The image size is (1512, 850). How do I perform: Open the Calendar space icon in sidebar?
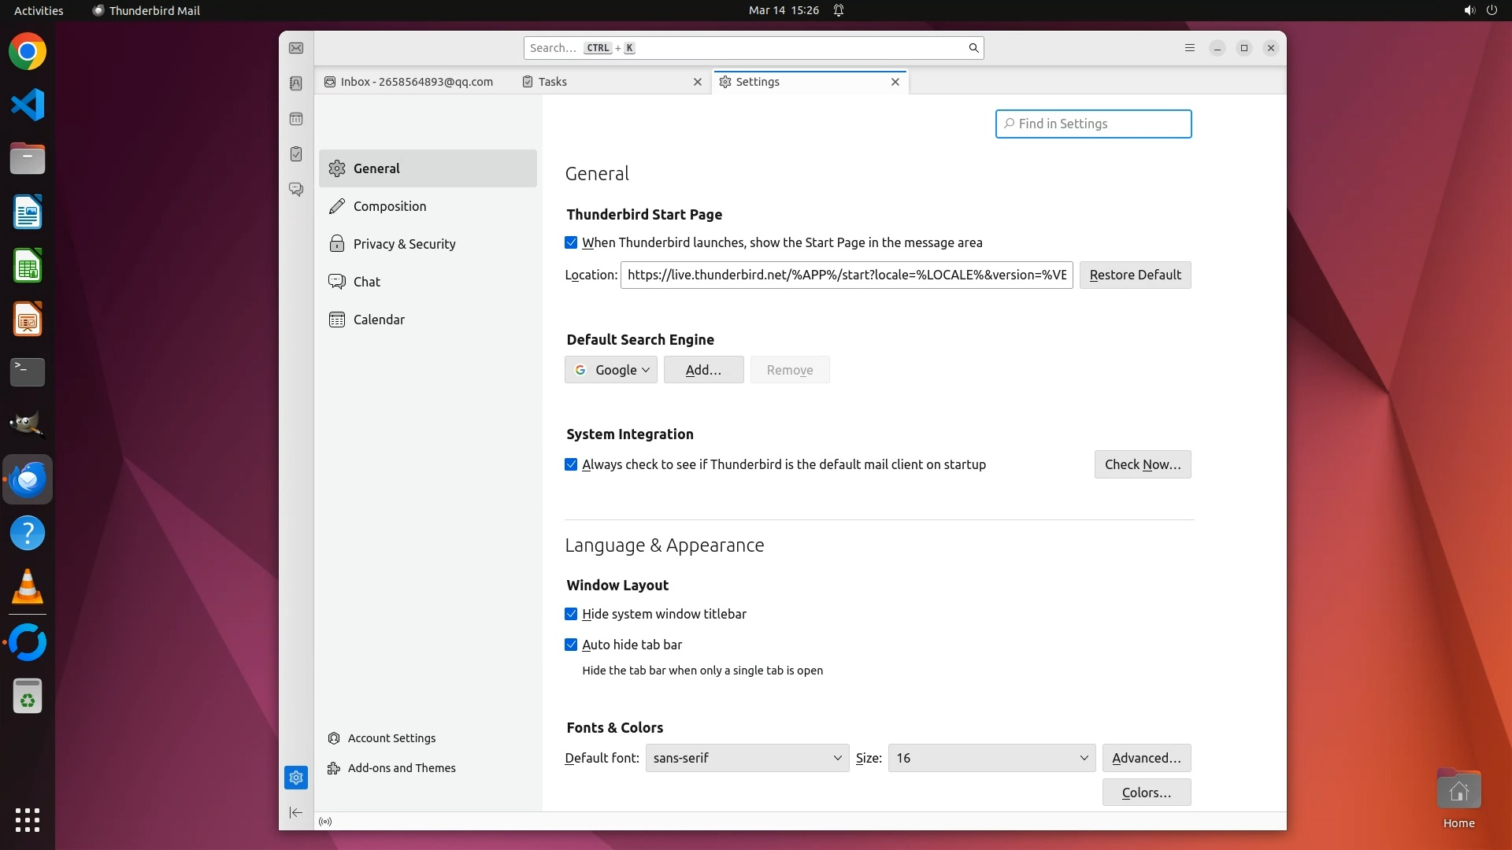click(x=296, y=119)
